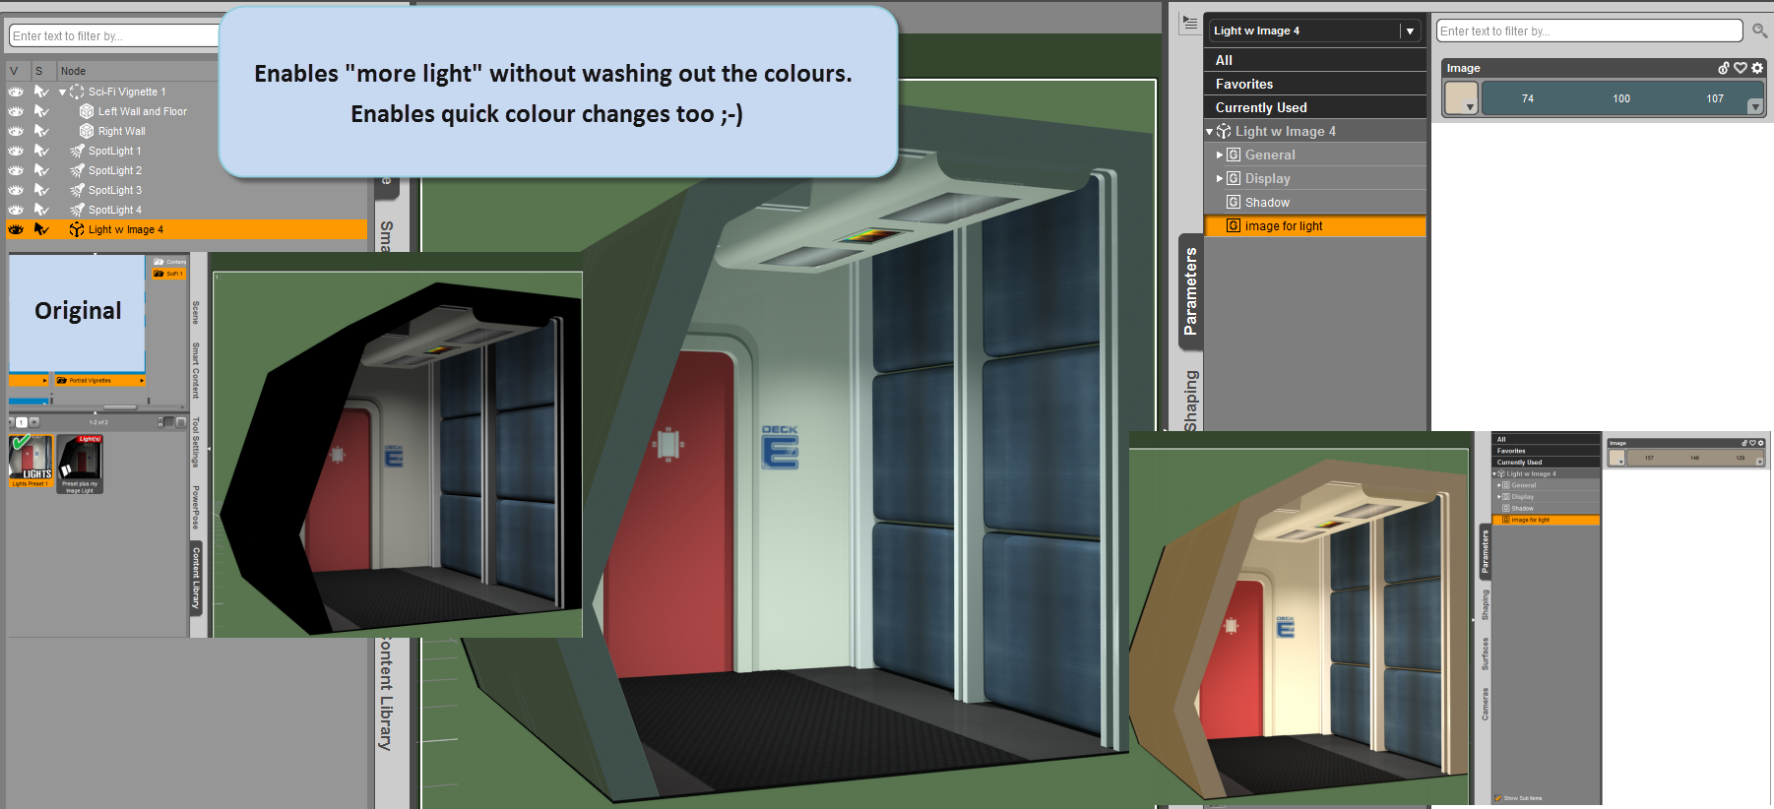The image size is (1774, 809).
Task: Switch to the large vertical Shaping tab
Action: coord(1191,401)
